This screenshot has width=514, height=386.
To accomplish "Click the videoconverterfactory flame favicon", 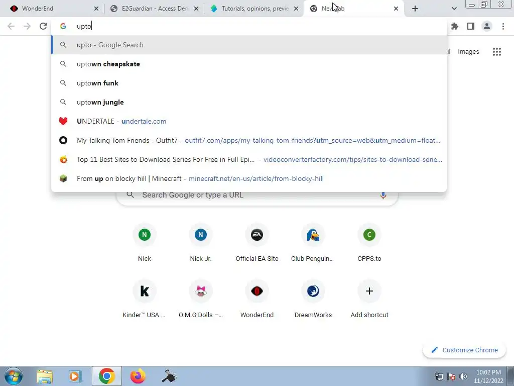I will pos(63,159).
